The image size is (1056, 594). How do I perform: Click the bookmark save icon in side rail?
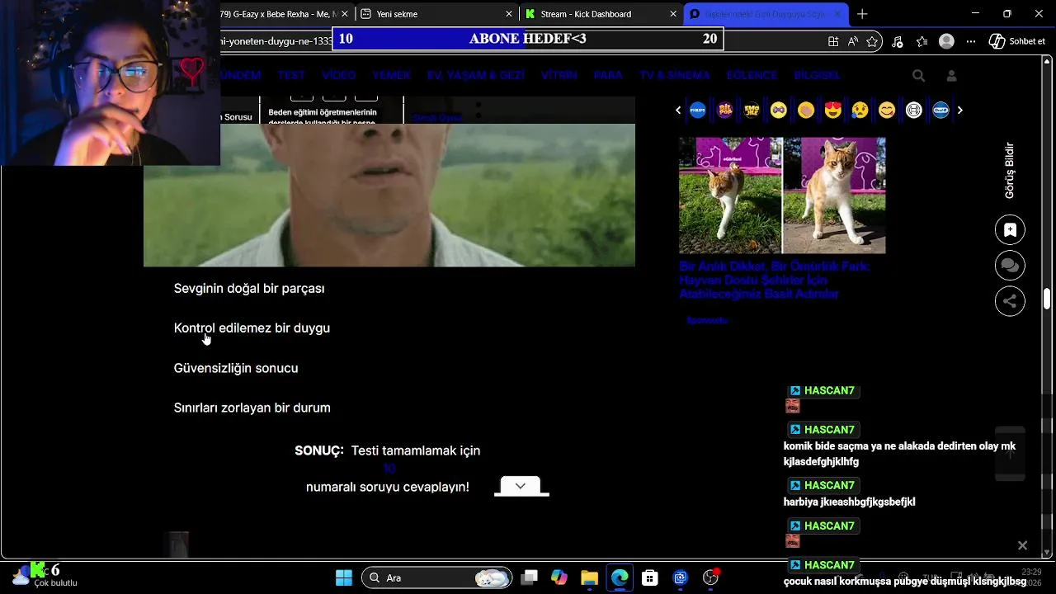tap(1010, 230)
